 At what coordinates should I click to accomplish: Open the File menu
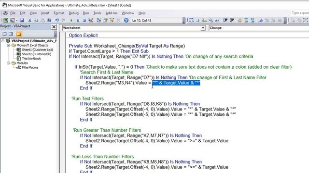pos(13,13)
